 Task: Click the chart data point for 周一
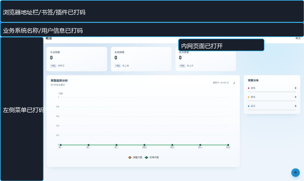click(61, 145)
